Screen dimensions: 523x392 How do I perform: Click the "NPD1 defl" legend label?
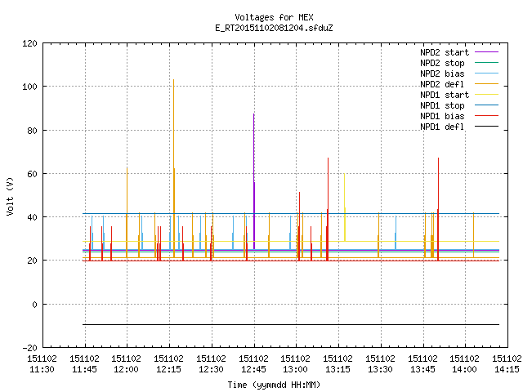442,127
